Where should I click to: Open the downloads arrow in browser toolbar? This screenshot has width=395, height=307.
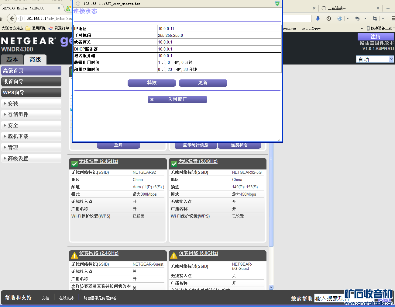coord(318,19)
